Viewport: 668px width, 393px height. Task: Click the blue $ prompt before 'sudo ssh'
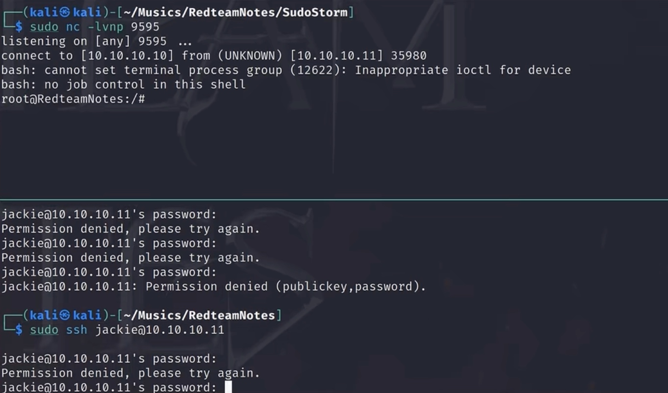click(x=19, y=330)
